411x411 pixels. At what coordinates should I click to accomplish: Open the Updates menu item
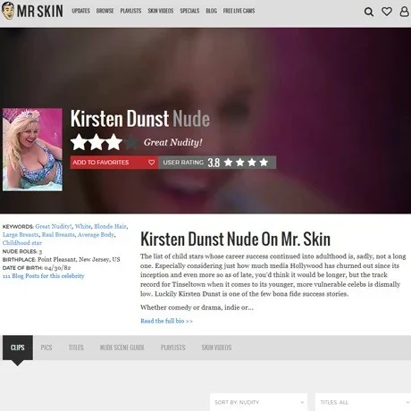click(x=81, y=11)
